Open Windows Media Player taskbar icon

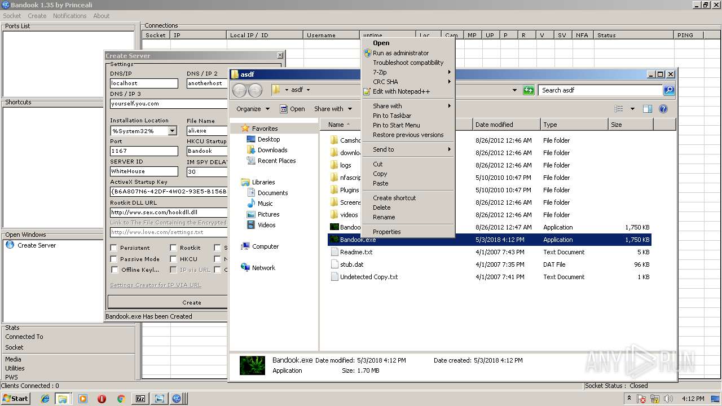coord(83,399)
